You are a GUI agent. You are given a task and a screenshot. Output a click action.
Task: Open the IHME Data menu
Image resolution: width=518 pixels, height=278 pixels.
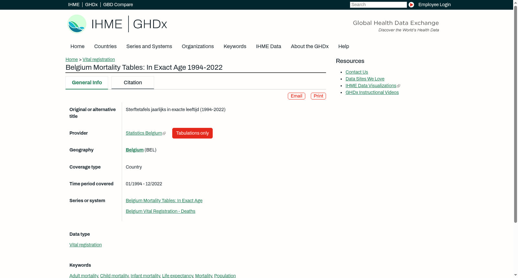[269, 46]
